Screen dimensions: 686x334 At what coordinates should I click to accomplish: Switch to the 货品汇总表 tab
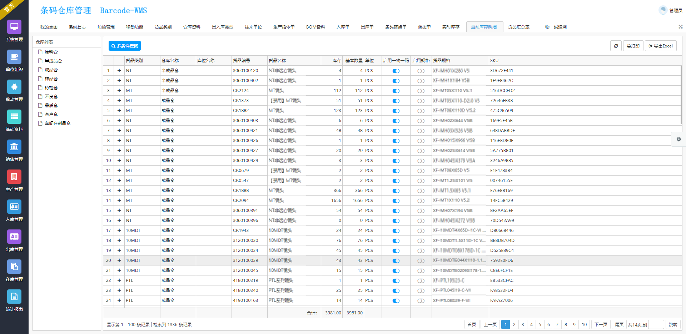(x=519, y=27)
